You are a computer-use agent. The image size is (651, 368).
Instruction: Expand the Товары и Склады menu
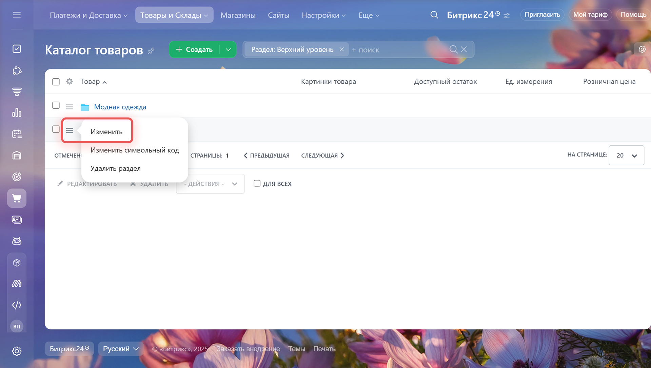click(174, 15)
